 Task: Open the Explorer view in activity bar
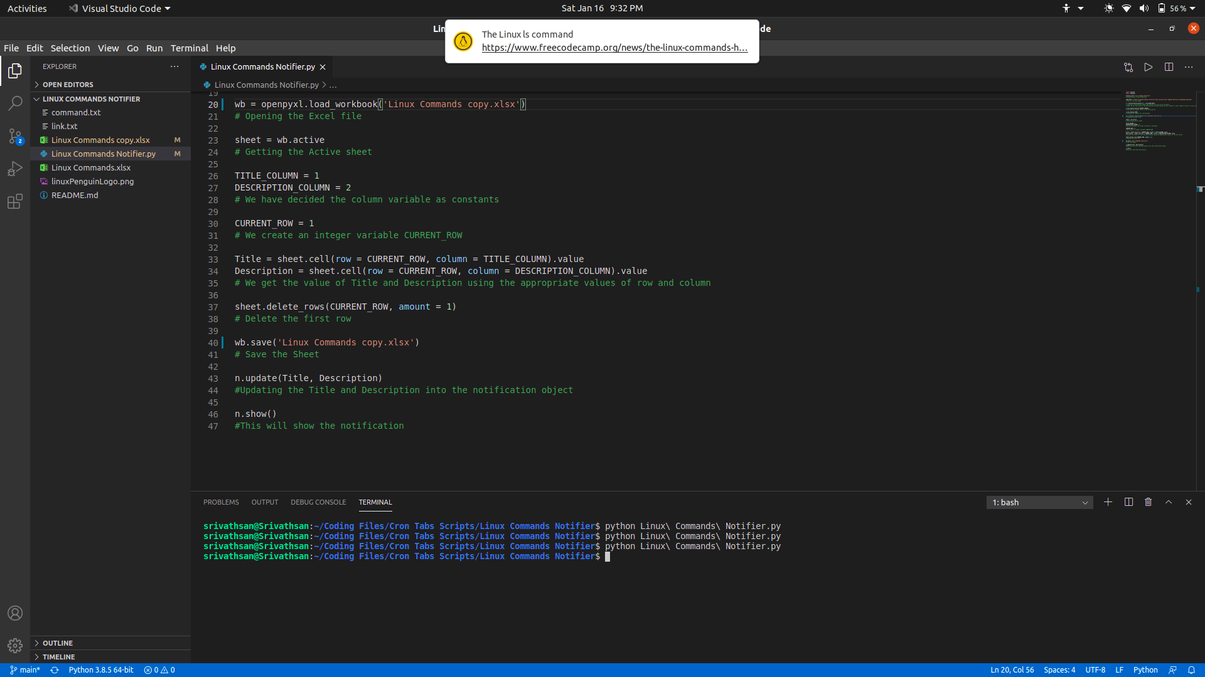click(15, 71)
